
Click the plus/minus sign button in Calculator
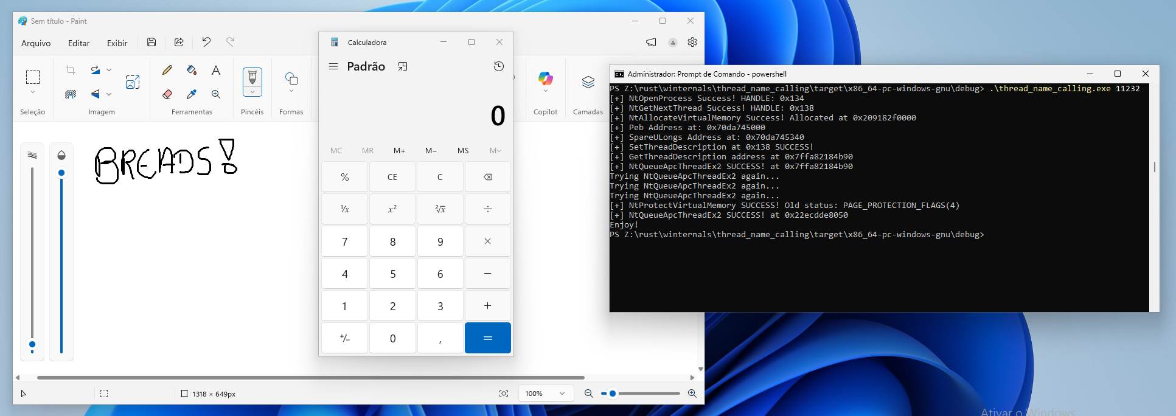pyautogui.click(x=344, y=338)
